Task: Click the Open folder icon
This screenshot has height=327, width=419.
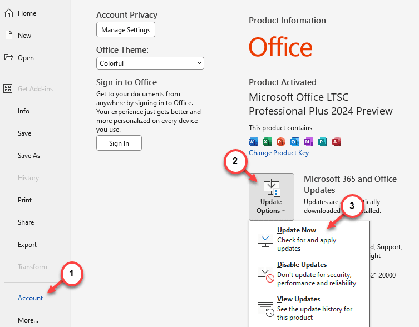Action: click(8, 57)
